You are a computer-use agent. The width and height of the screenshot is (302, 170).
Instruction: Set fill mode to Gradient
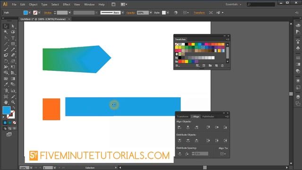[9, 123]
